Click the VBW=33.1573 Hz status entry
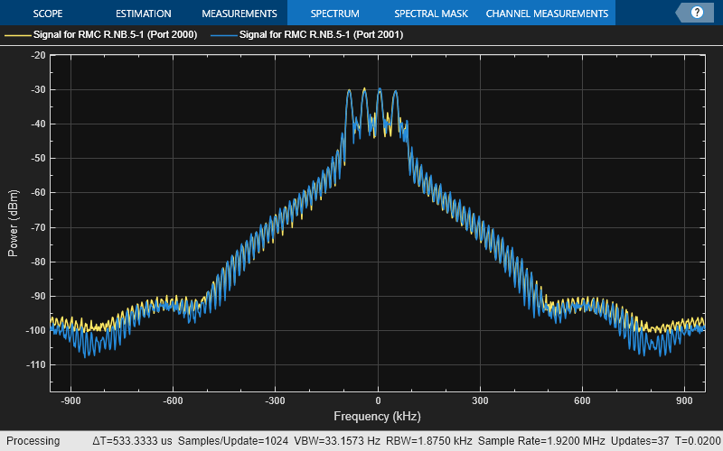 coord(337,441)
